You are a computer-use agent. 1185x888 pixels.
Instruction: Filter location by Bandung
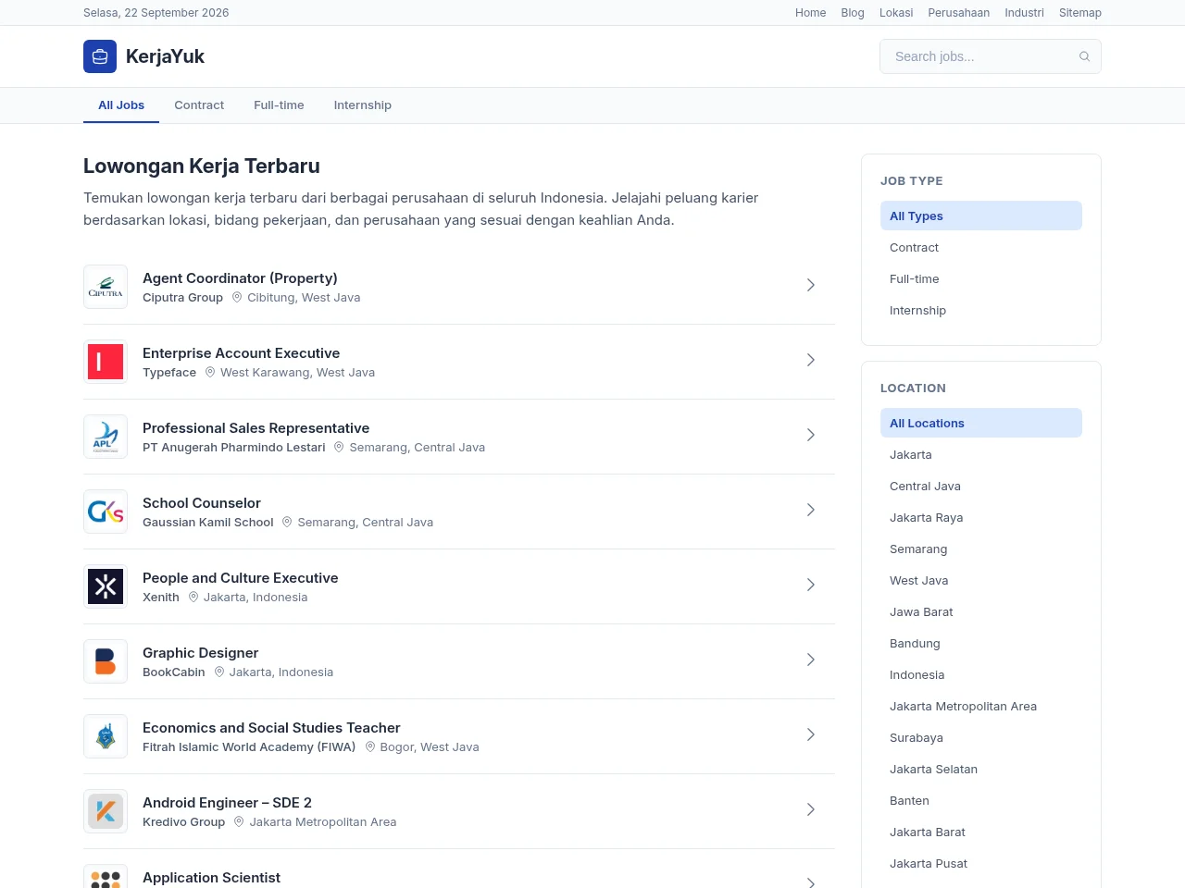pos(981,643)
